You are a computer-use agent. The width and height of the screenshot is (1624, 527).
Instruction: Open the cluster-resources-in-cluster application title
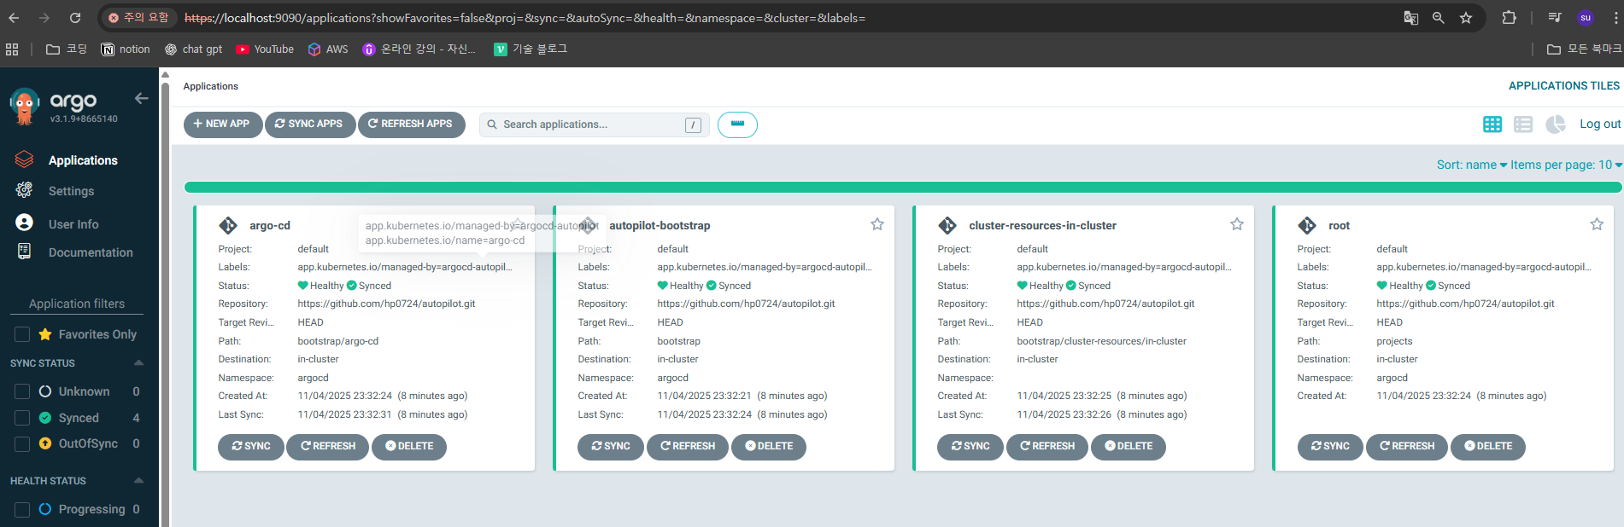click(1042, 225)
